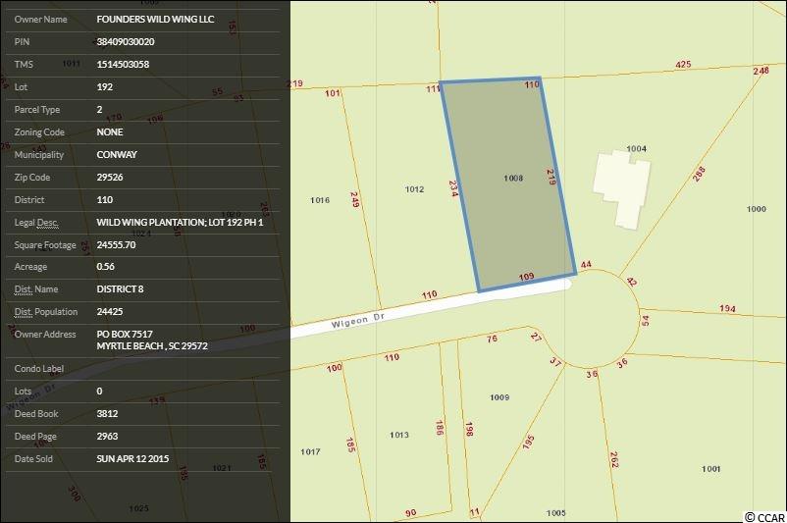Click parcel number 1016 on the map
The width and height of the screenshot is (787, 523).
click(x=320, y=200)
